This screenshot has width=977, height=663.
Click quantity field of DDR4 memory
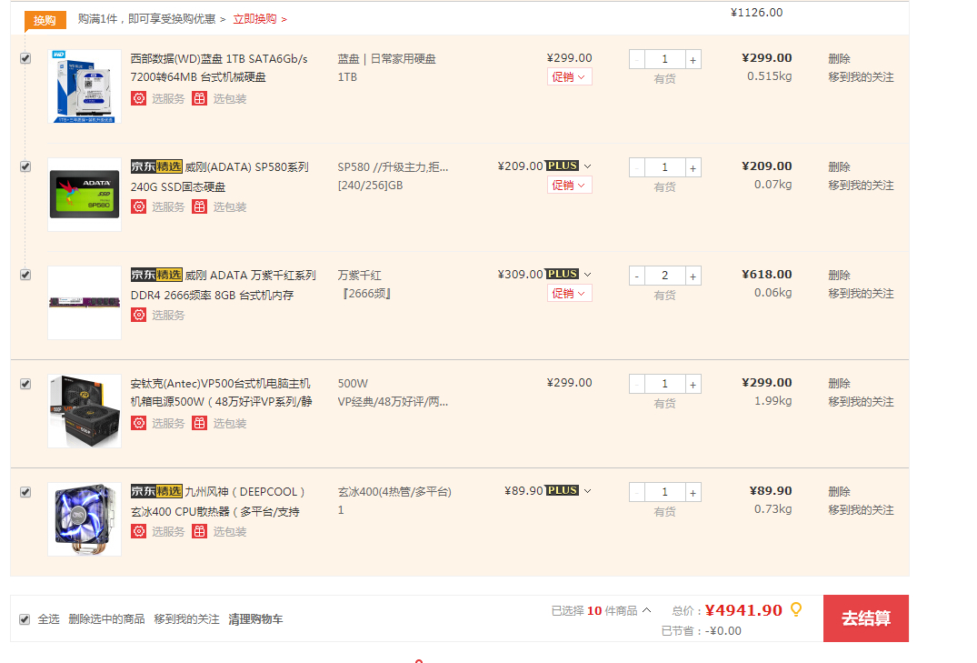pyautogui.click(x=665, y=276)
